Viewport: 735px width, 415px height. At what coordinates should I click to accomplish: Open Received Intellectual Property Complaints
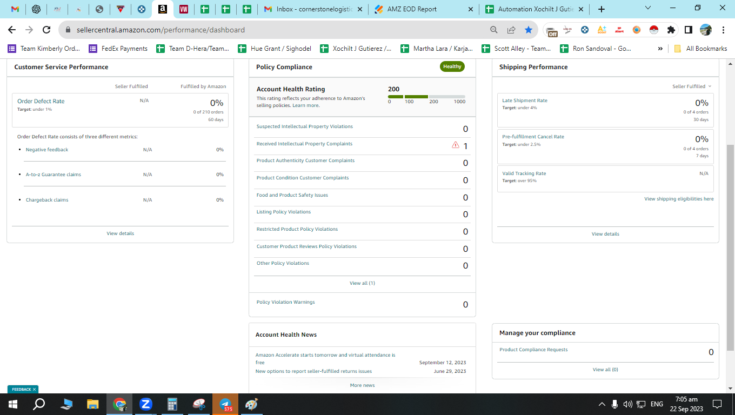(304, 144)
